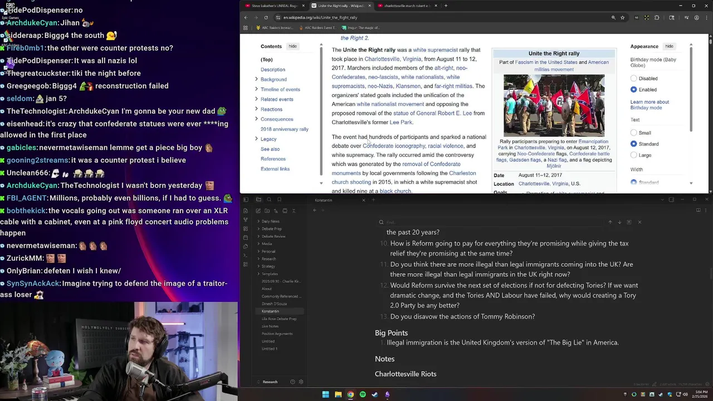Open Obsidian search magnifier icon

pyautogui.click(x=269, y=199)
